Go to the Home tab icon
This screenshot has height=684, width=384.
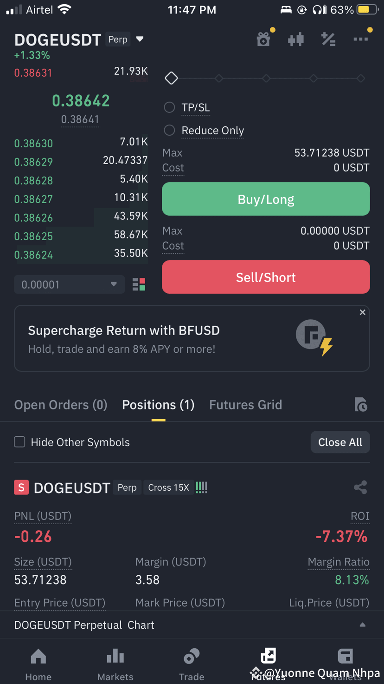[38, 657]
